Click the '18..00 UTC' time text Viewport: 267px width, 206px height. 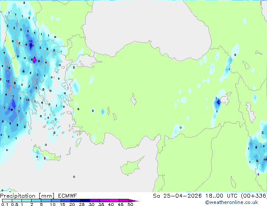point(221,196)
